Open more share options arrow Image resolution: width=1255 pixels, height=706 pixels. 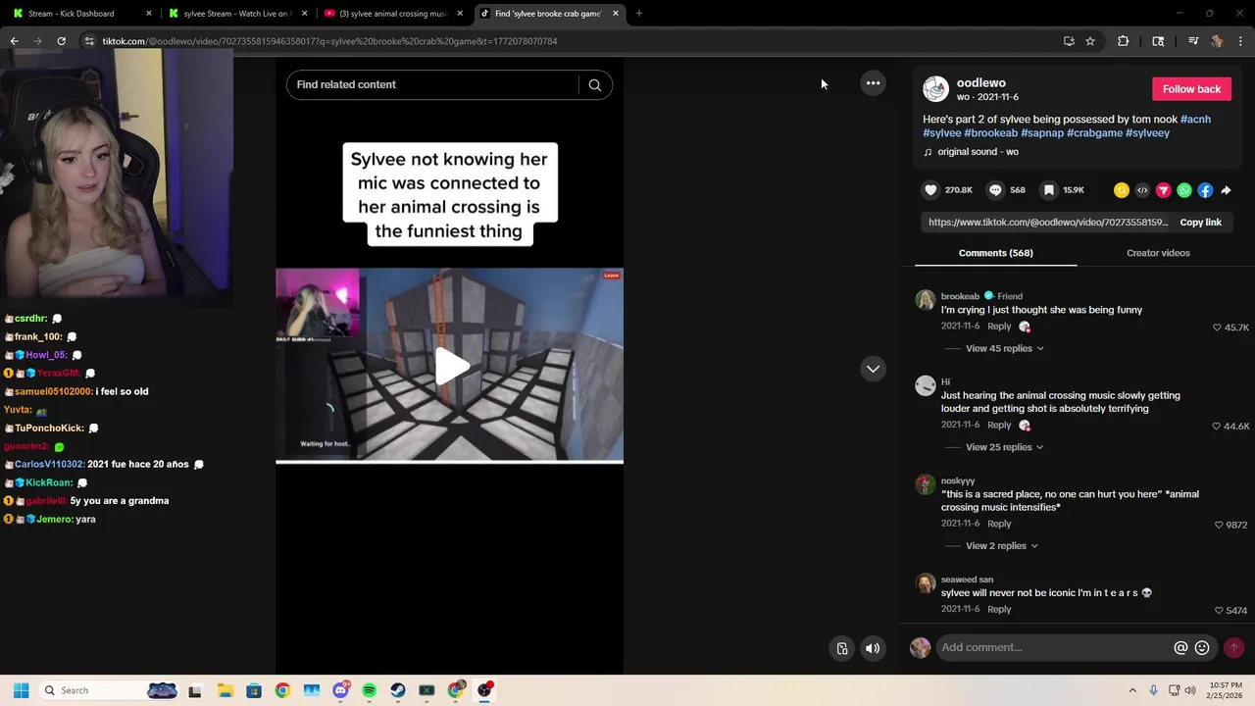[1226, 190]
